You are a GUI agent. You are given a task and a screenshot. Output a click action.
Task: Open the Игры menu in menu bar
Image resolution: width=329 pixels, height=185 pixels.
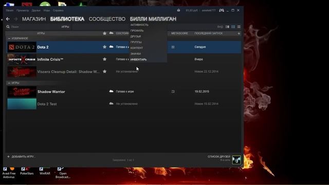(47, 10)
